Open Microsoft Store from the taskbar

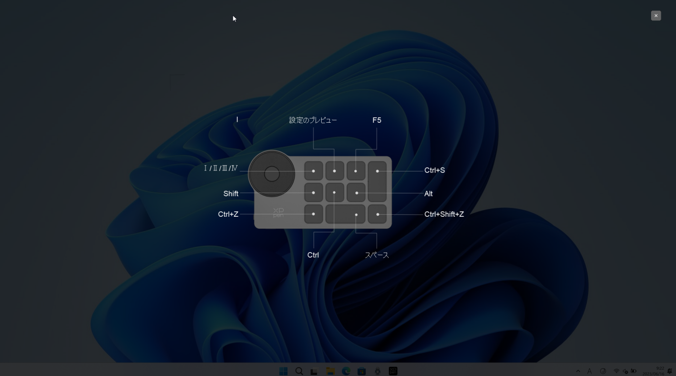point(362,371)
